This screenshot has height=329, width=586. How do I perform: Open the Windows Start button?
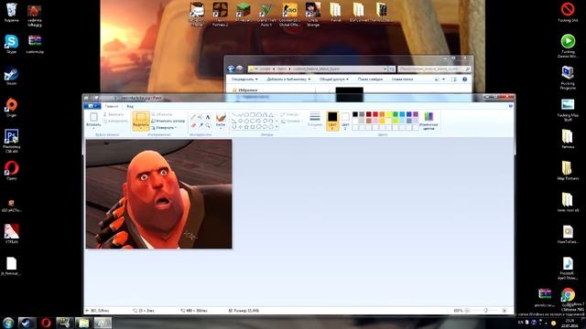(8, 323)
